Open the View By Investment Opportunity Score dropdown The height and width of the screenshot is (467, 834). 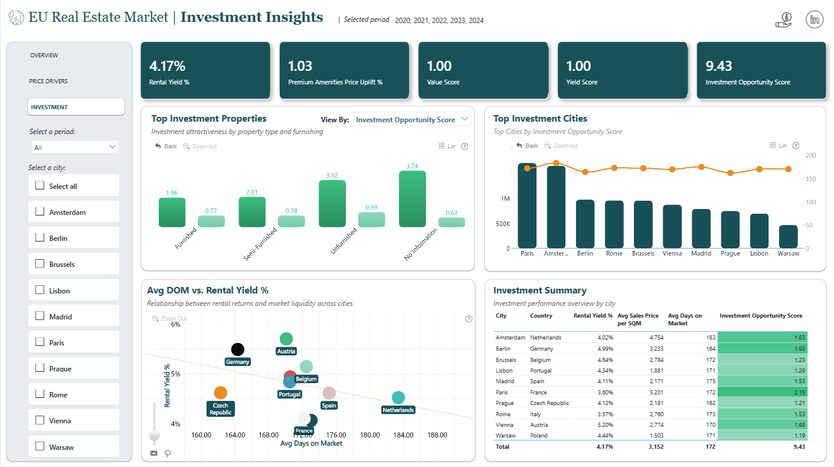[412, 119]
